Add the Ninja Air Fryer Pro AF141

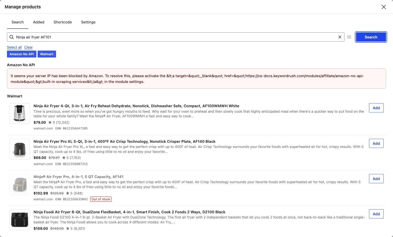coord(376,179)
